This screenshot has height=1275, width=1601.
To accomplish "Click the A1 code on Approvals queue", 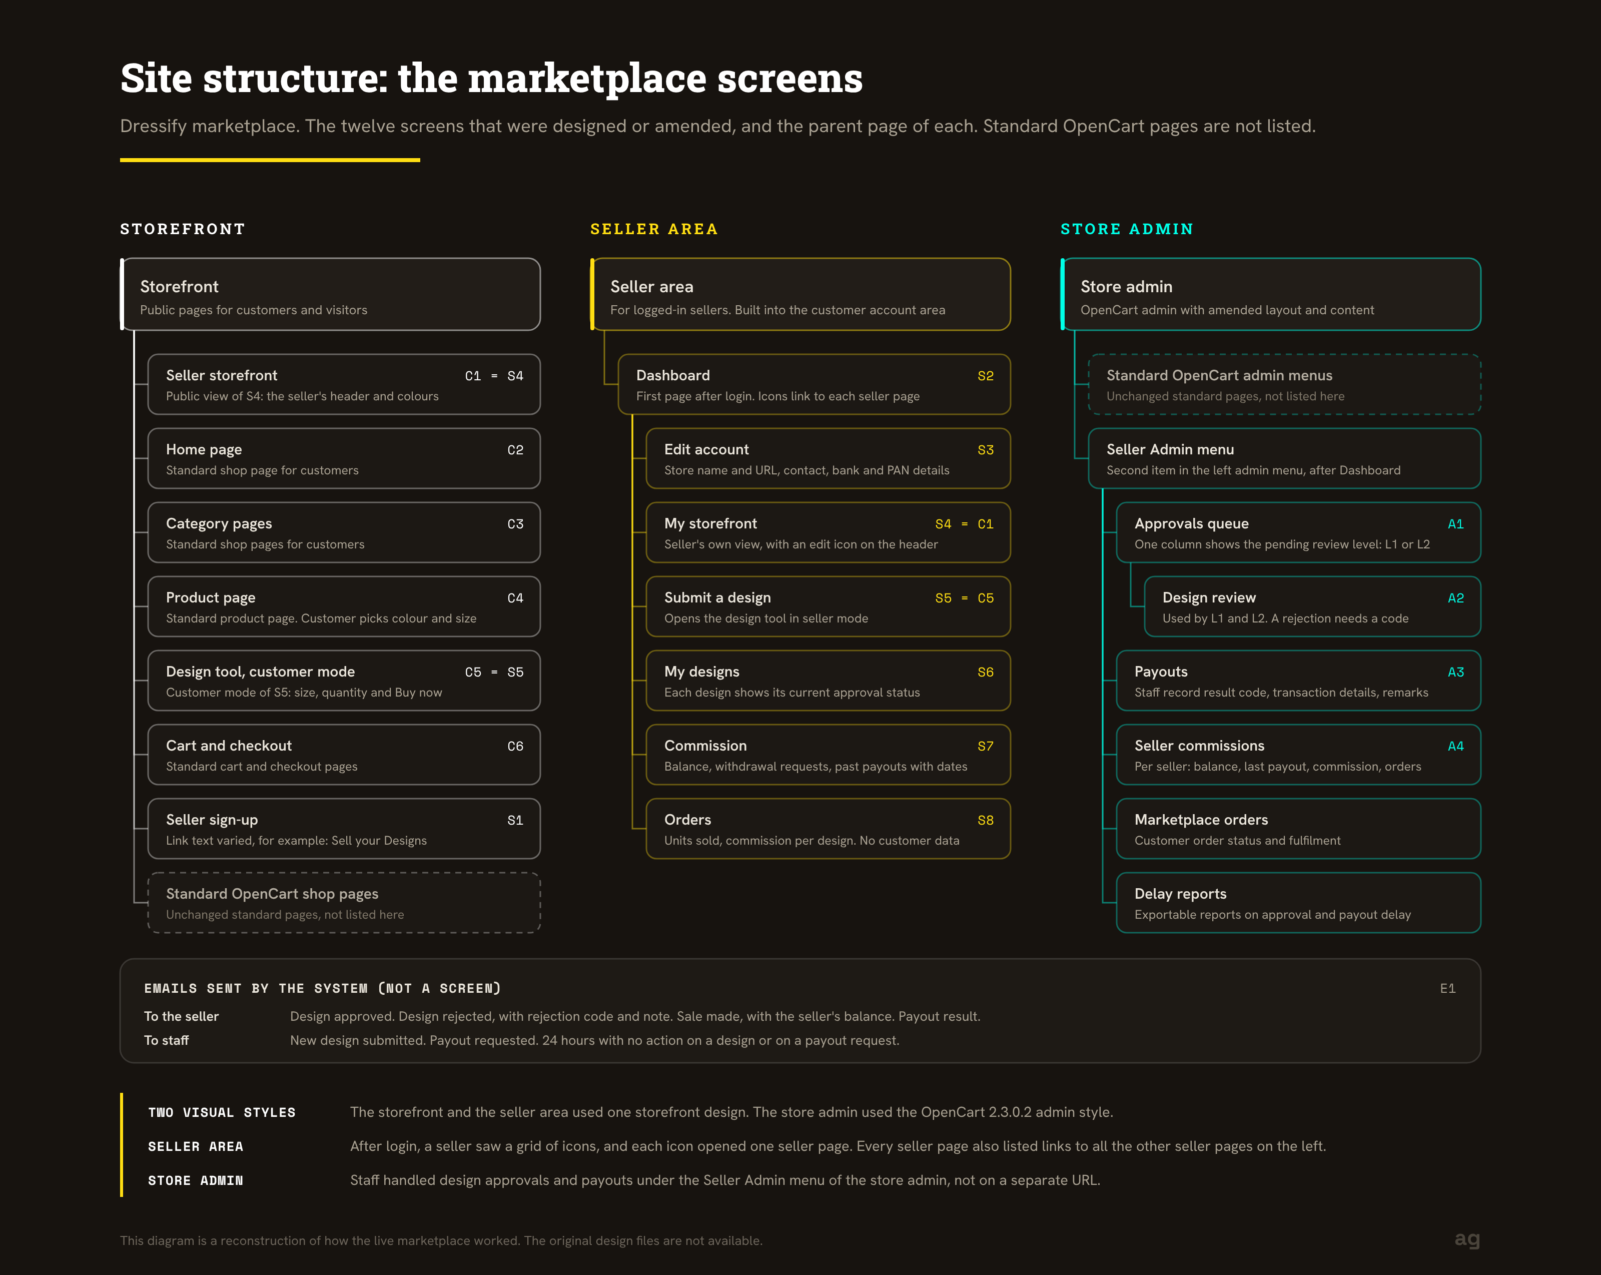I will click(x=1455, y=524).
